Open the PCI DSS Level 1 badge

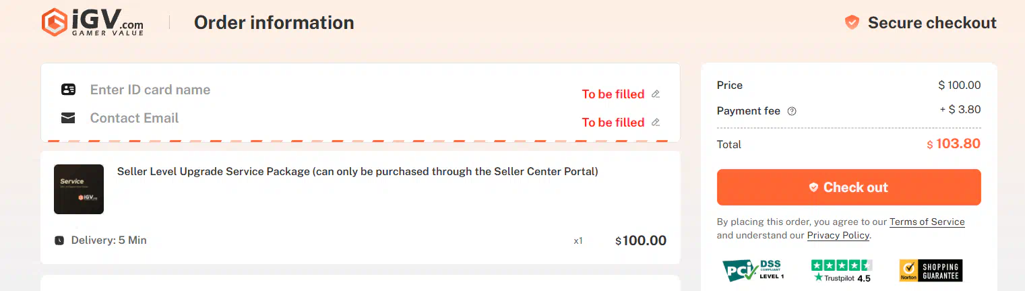pyautogui.click(x=753, y=270)
